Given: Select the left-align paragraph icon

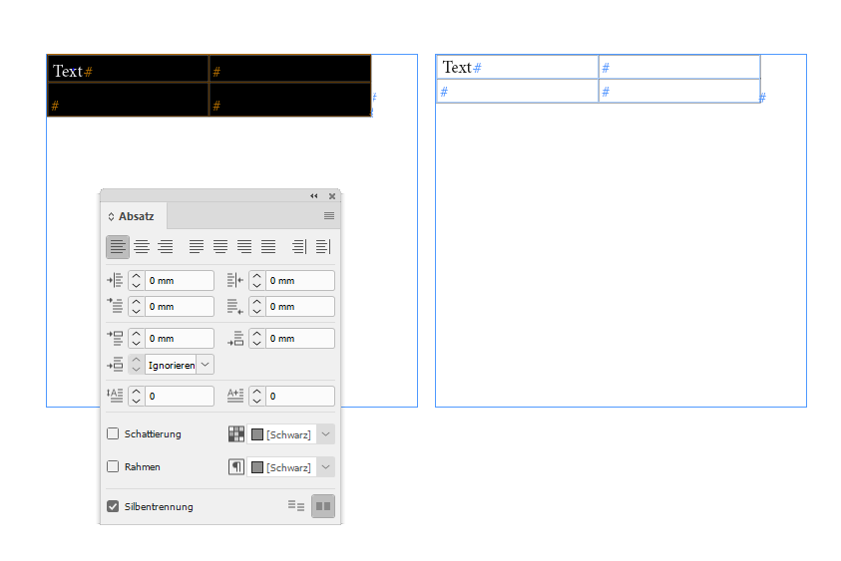Looking at the screenshot, I should 118,247.
